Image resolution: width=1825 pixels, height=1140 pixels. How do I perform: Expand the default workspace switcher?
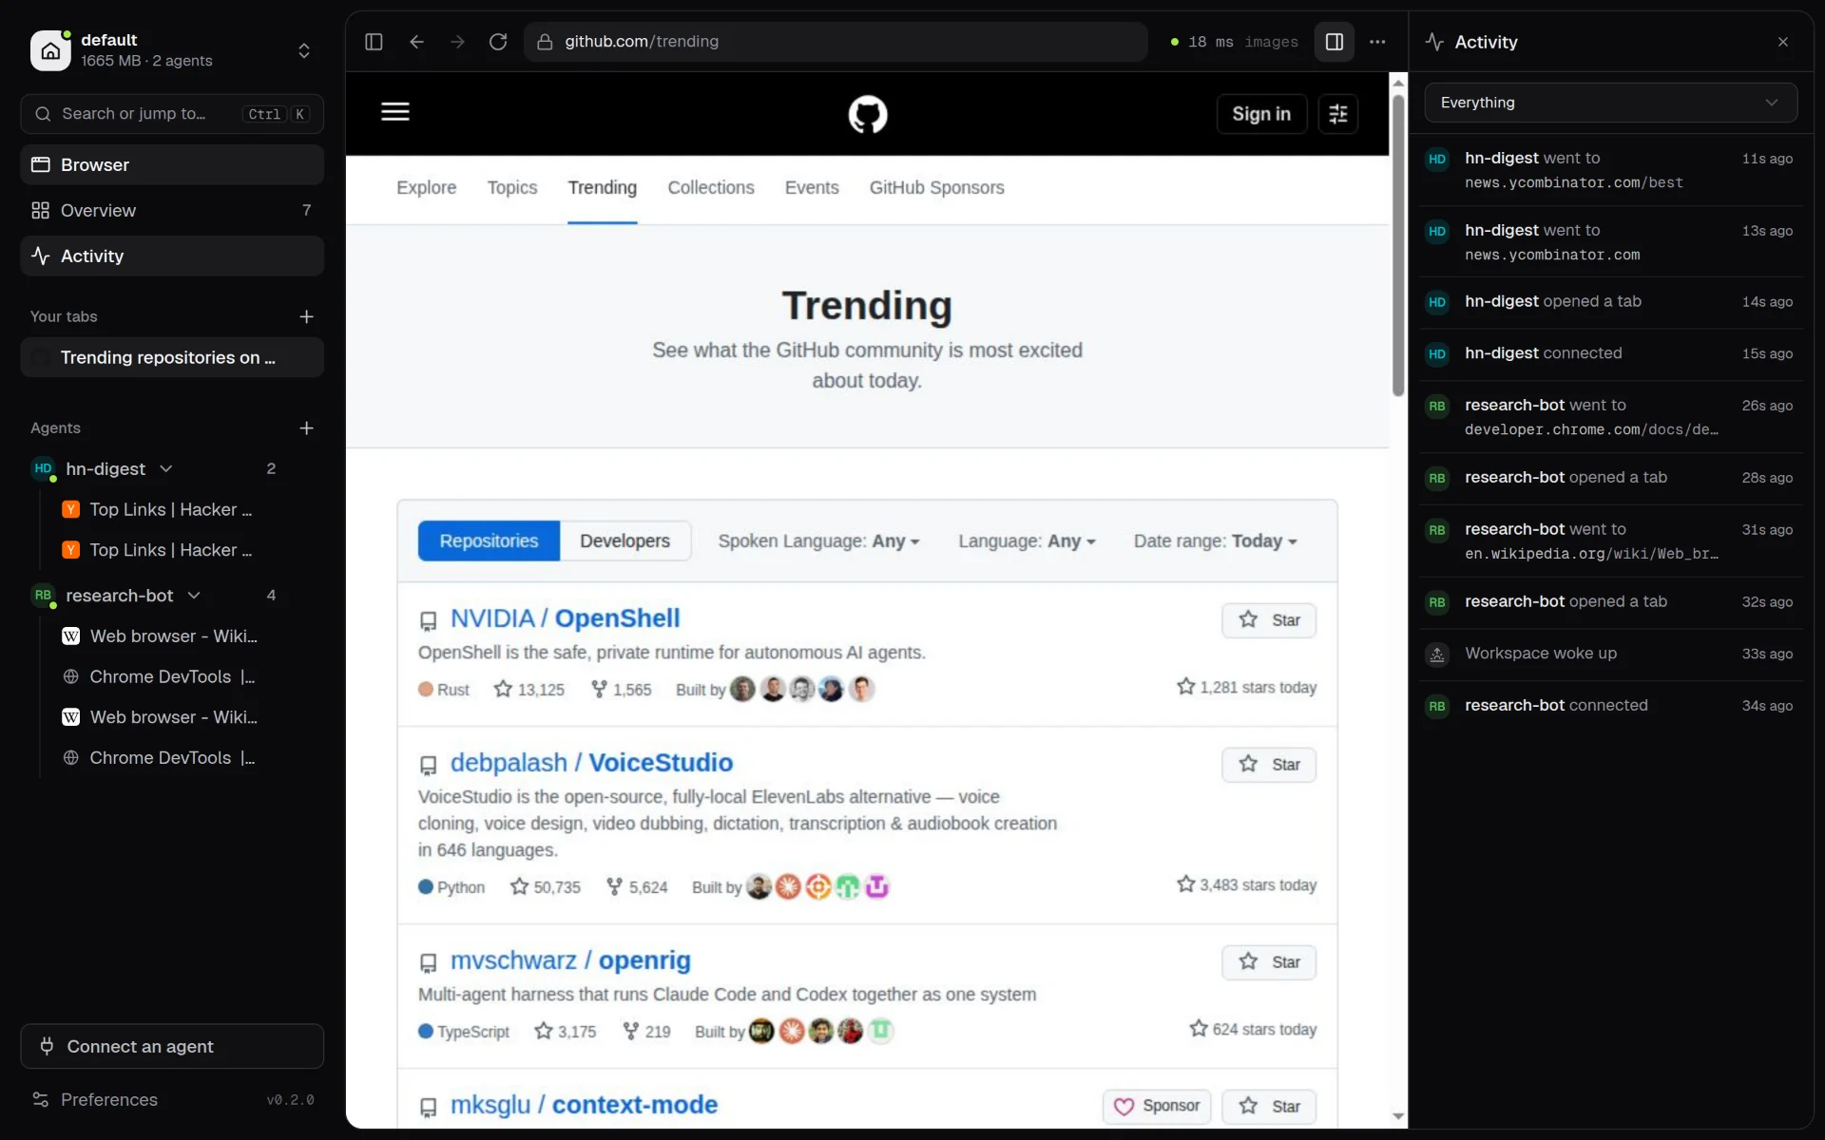304,50
